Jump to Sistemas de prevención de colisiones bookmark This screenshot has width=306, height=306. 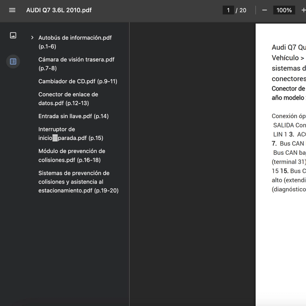pyautogui.click(x=78, y=182)
